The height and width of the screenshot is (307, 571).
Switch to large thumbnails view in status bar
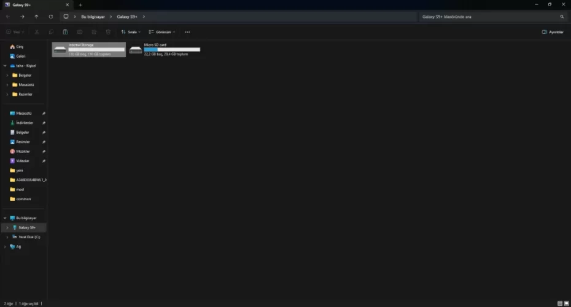tap(566, 303)
